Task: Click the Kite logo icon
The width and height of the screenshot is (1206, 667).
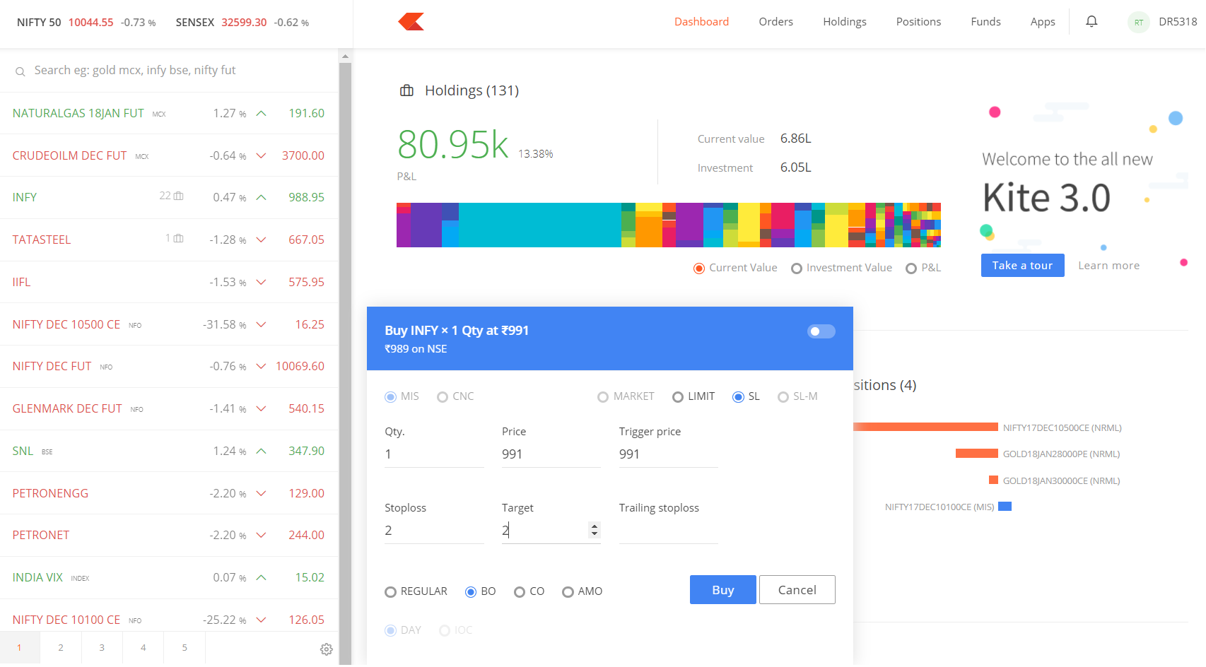Action: (x=411, y=22)
